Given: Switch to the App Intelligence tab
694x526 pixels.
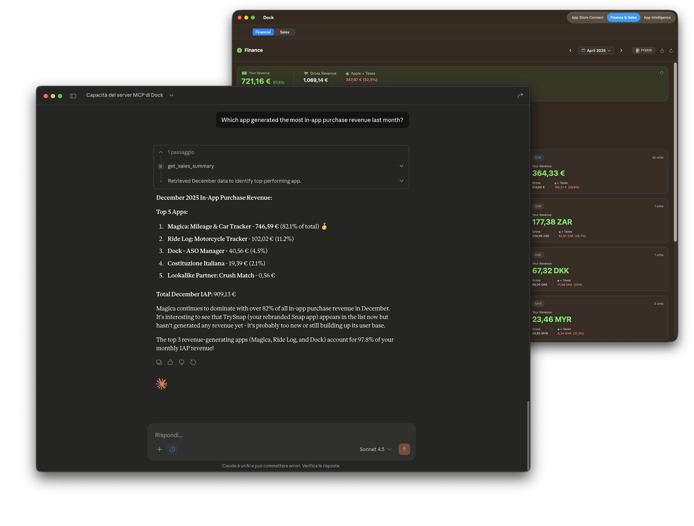Looking at the screenshot, I should [x=657, y=17].
